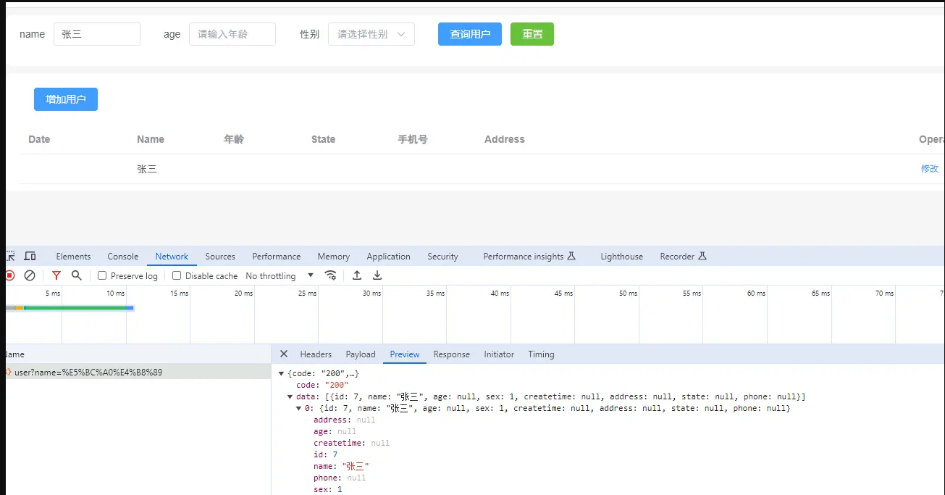945x495 pixels.
Task: Switch to Console tab
Action: 123,256
